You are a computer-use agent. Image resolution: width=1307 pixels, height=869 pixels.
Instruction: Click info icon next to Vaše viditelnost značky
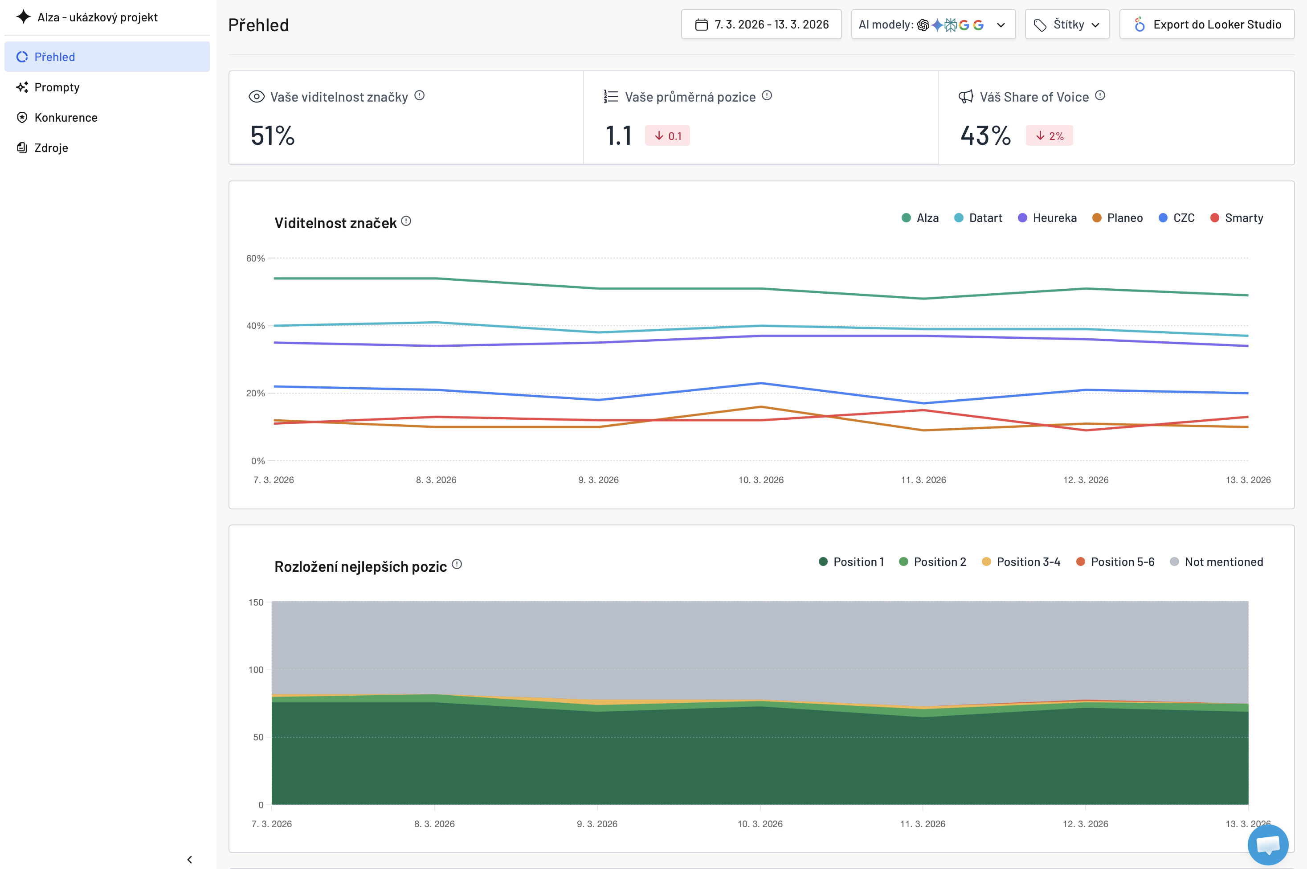coord(420,96)
